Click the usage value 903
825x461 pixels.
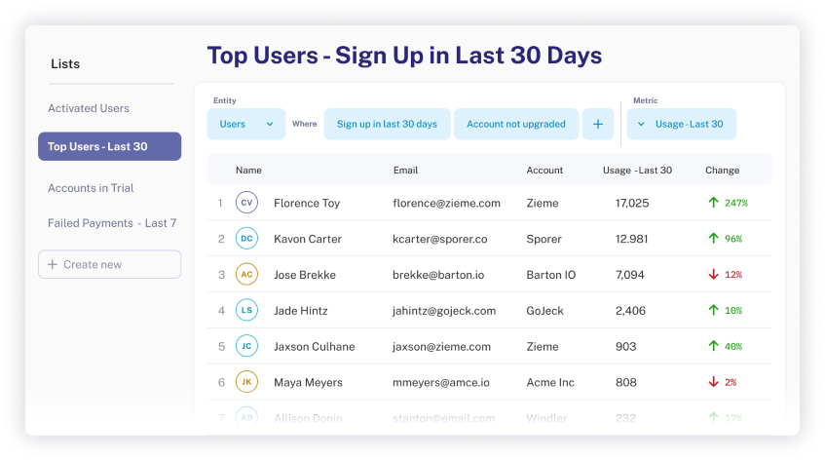625,346
